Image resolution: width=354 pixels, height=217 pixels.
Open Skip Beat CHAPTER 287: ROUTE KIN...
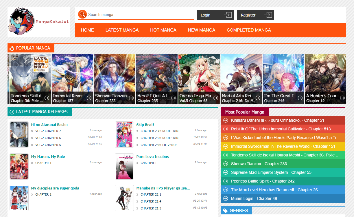coord(161,138)
